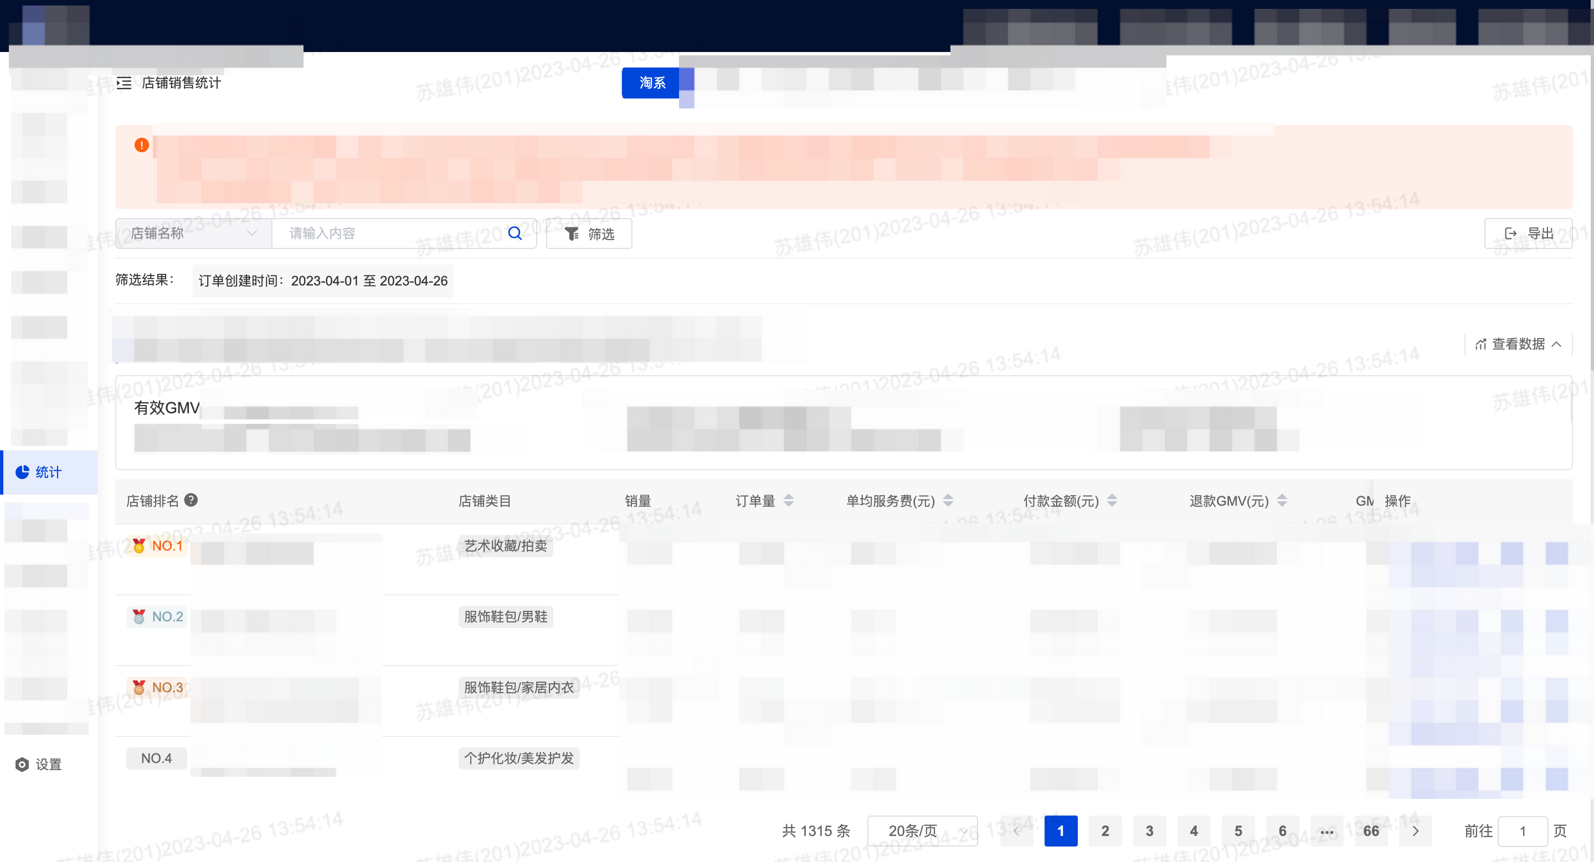Screen dimensions: 1594x862
Task: Collapse the sidebar menu hamburger icon
Action: pos(124,83)
